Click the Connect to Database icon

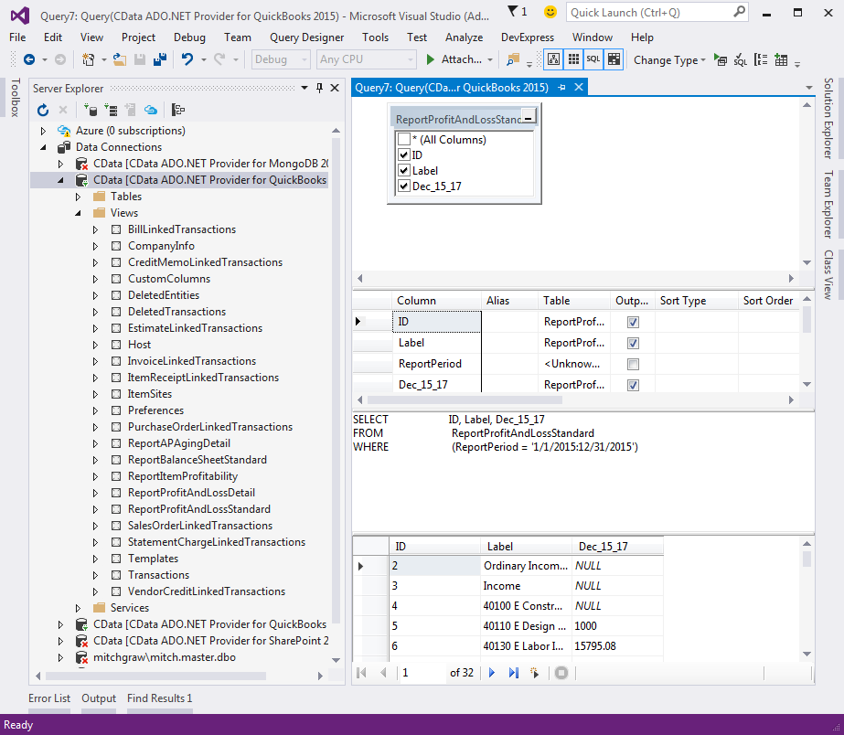(90, 111)
